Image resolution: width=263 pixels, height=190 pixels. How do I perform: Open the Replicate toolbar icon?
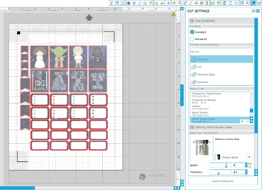[x=202, y=3]
